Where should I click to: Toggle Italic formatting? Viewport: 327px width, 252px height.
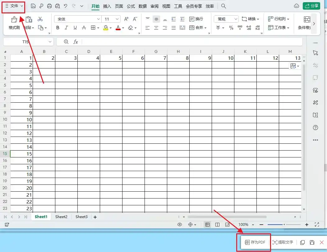[66, 28]
